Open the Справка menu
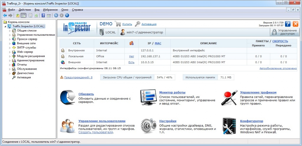Screen dimensions: 302x146 [78, 10]
